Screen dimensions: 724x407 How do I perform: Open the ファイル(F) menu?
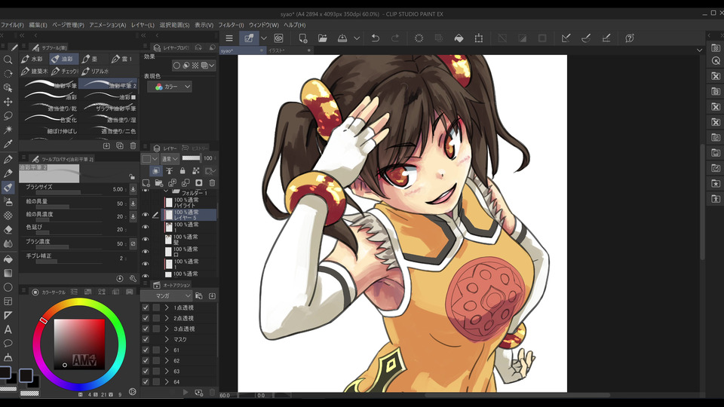(x=11, y=25)
